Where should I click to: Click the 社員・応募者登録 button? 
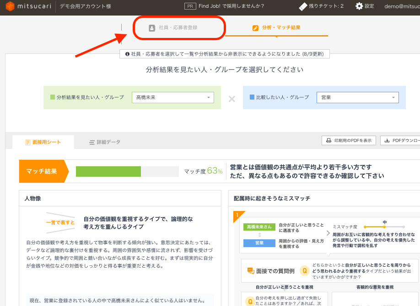[179, 27]
